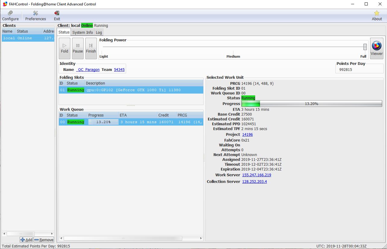Select the local client row
Viewport: 387px width, 249px height.
28,38
